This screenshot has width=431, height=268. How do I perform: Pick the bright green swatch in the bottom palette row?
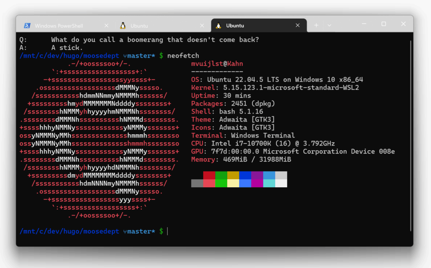tap(221, 183)
